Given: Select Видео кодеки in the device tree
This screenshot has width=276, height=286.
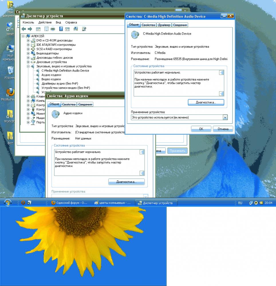Looking at the screenshot, I should 51,79.
